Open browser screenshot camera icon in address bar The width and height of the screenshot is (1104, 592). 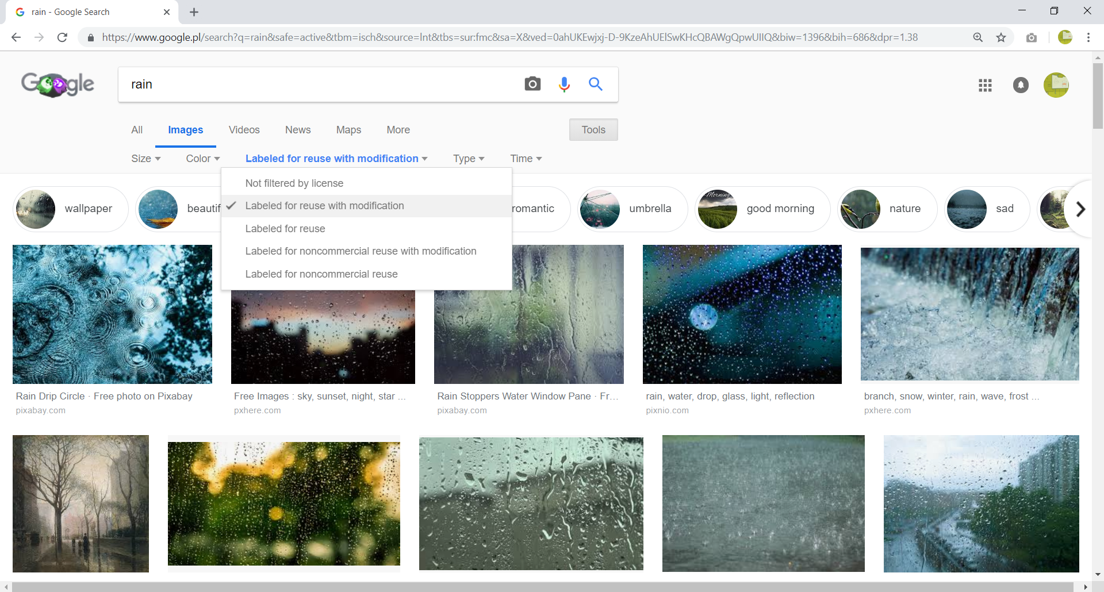[1032, 37]
